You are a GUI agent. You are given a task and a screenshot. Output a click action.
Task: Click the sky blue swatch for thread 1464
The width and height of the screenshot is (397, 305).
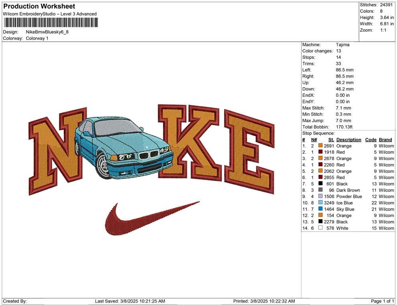point(320,209)
